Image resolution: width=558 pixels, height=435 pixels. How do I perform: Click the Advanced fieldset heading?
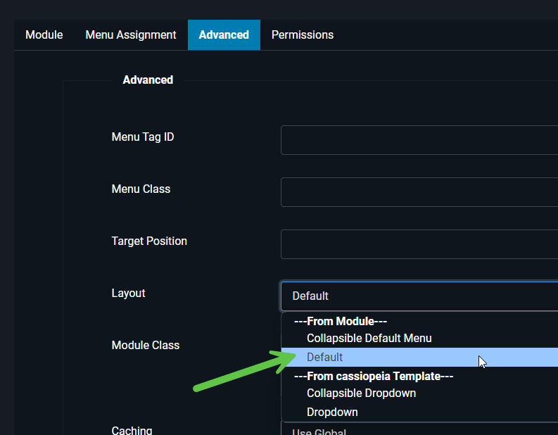(148, 80)
